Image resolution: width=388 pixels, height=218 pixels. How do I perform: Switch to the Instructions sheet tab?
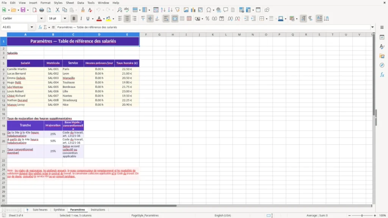point(98,210)
